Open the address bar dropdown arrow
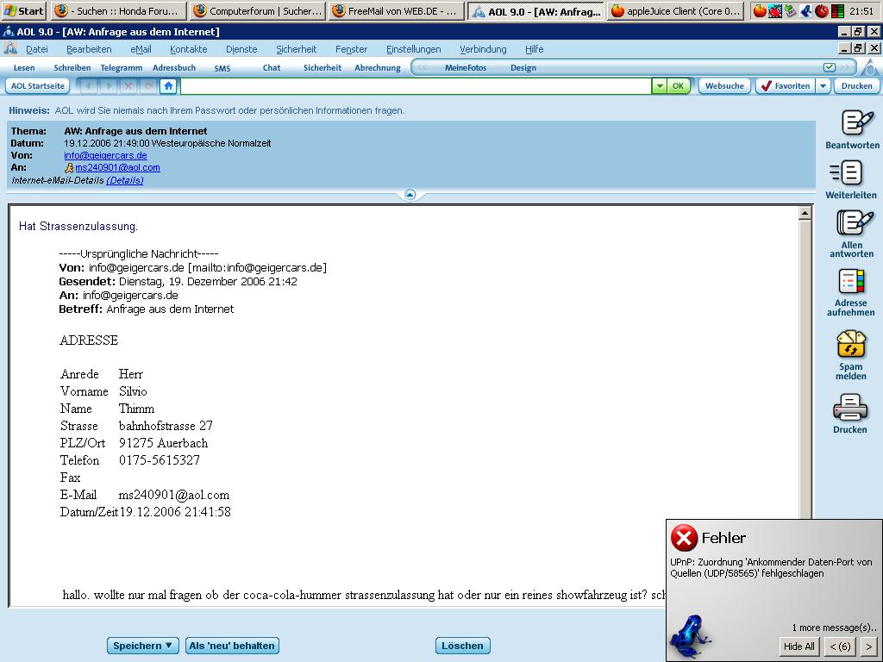 [x=660, y=86]
